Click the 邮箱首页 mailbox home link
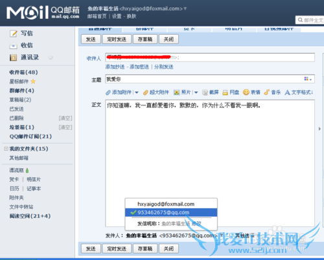Image resolution: width=324 pixels, height=260 pixels. click(97, 16)
